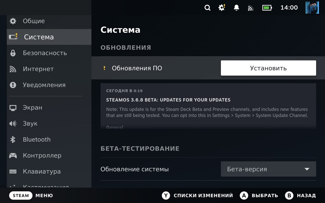This screenshot has height=203, width=325.
Task: Open settings gear with update alert
Action: click(222, 8)
